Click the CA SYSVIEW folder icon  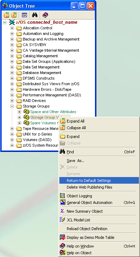[x=19, y=45]
